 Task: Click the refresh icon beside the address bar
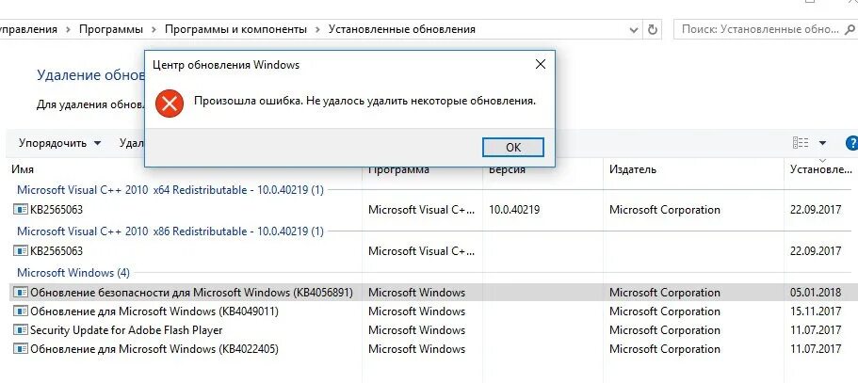pos(653,29)
